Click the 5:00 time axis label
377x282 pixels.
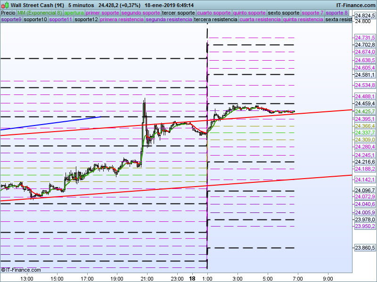click(267, 279)
